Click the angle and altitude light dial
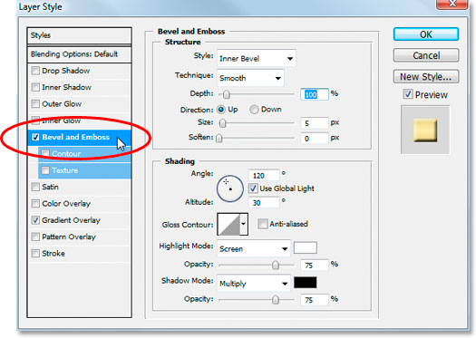476x338 pixels. pos(229,188)
